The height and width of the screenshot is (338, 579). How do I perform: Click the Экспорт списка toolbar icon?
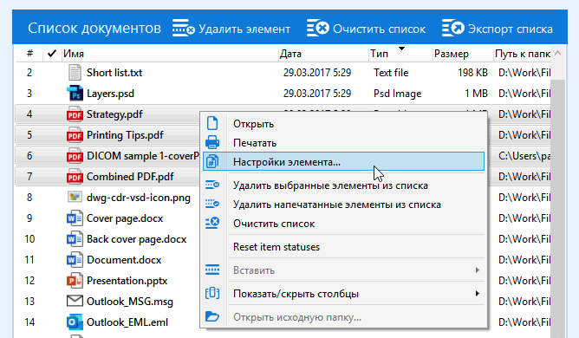tap(452, 28)
